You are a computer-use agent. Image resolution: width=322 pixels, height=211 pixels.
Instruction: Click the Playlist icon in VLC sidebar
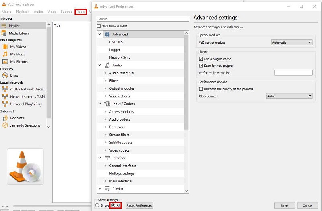pos(4,26)
